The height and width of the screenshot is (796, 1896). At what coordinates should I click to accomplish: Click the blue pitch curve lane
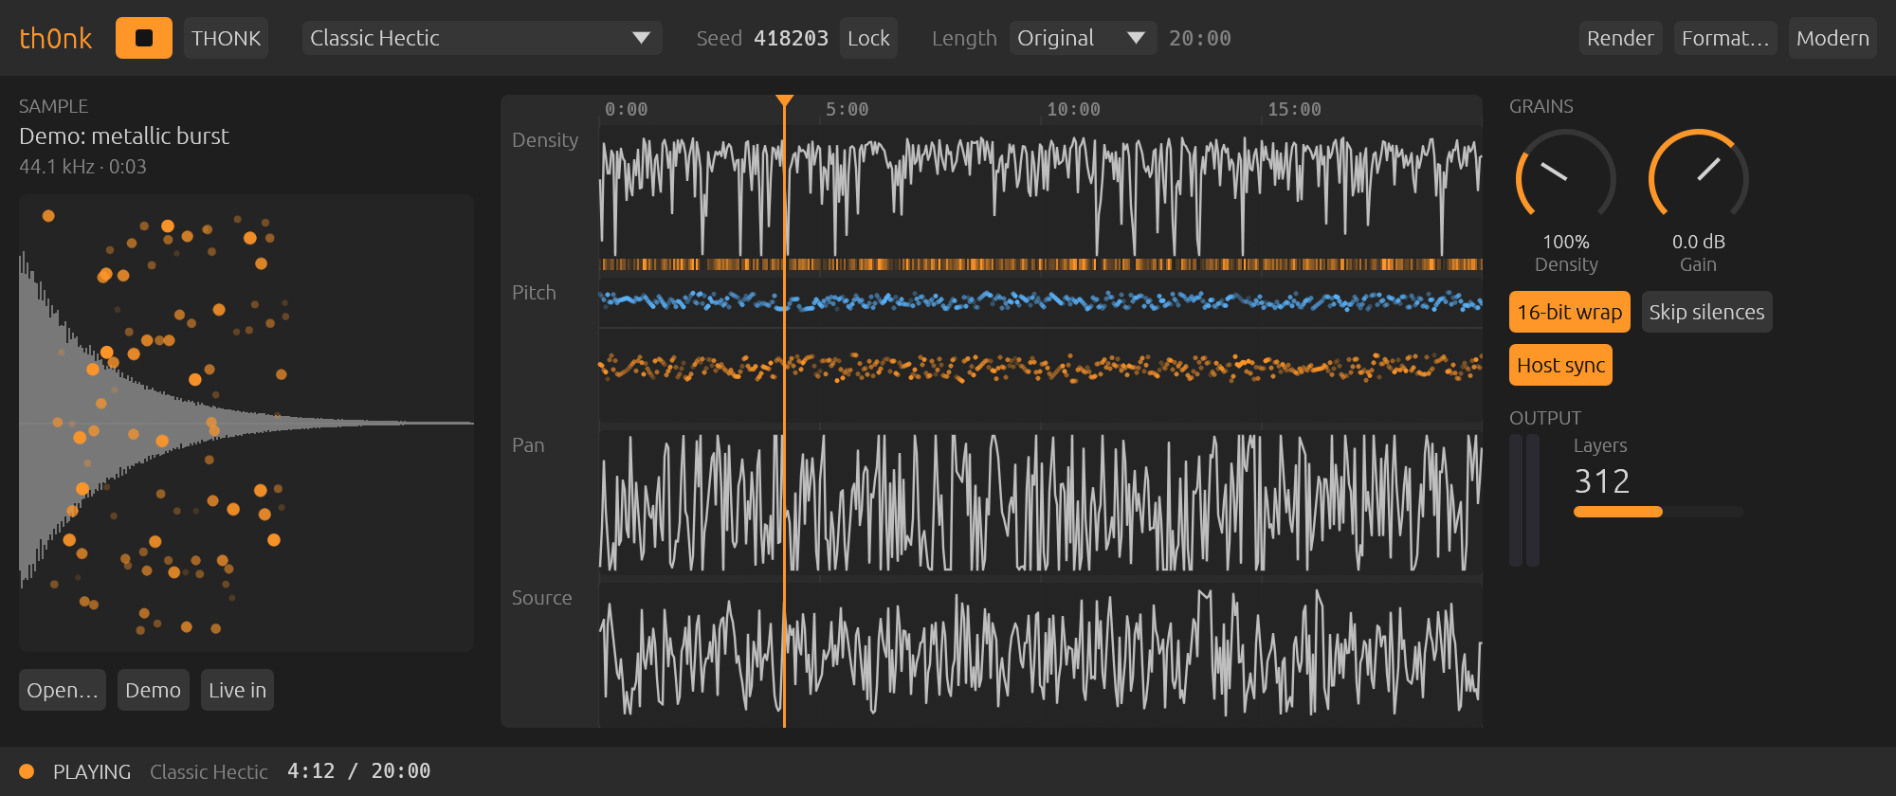coord(1041,302)
